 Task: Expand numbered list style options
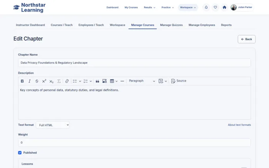point(91,81)
